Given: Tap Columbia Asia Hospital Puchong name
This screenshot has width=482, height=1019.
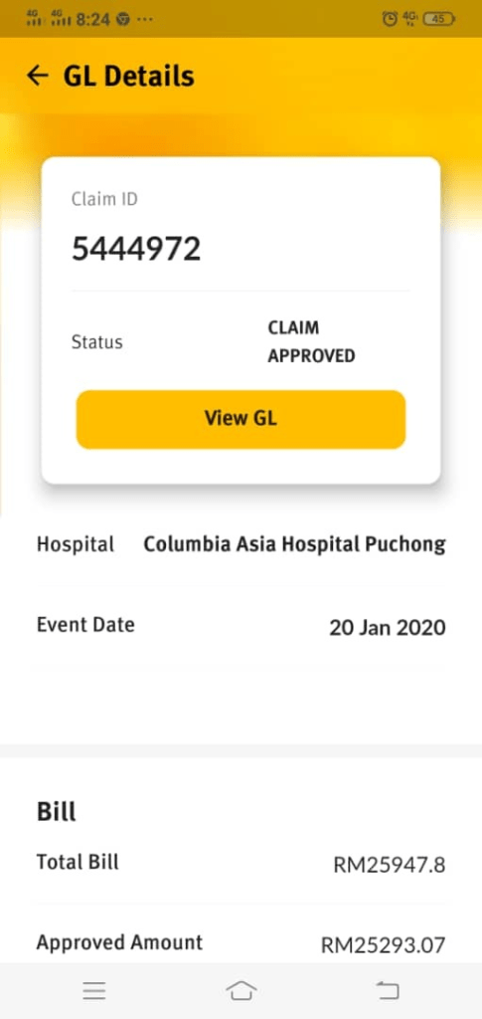Looking at the screenshot, I should 294,544.
